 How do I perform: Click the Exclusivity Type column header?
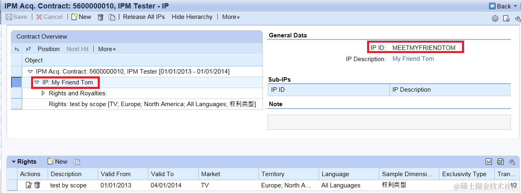coord(466,174)
